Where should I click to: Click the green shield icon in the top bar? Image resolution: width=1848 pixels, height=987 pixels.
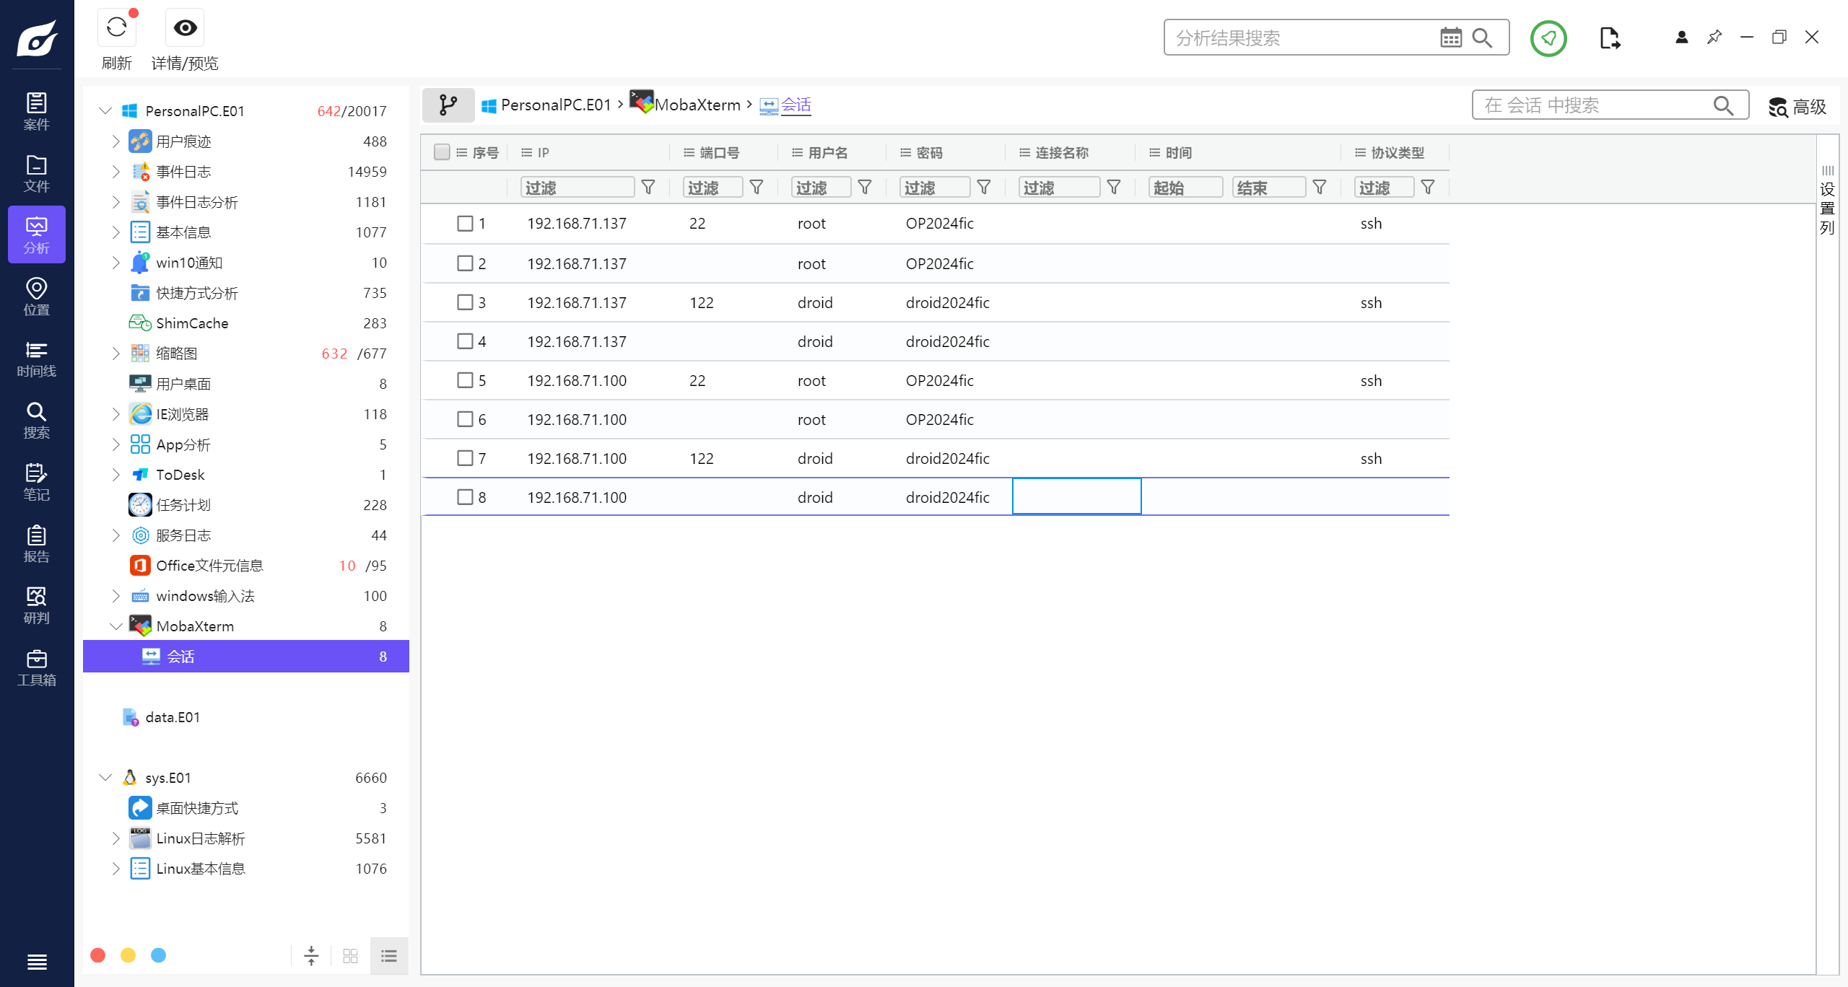[x=1548, y=38]
